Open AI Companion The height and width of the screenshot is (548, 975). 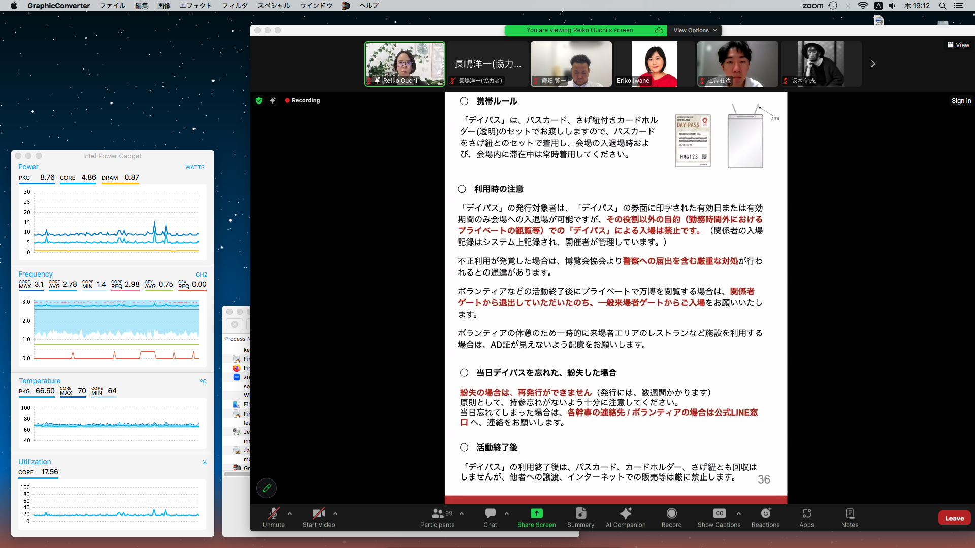[x=626, y=513]
